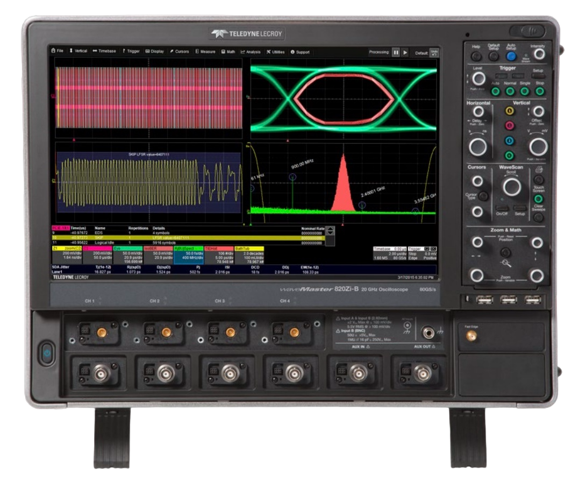Open the Analysis menu
This screenshot has height=482, width=586.
tap(251, 52)
